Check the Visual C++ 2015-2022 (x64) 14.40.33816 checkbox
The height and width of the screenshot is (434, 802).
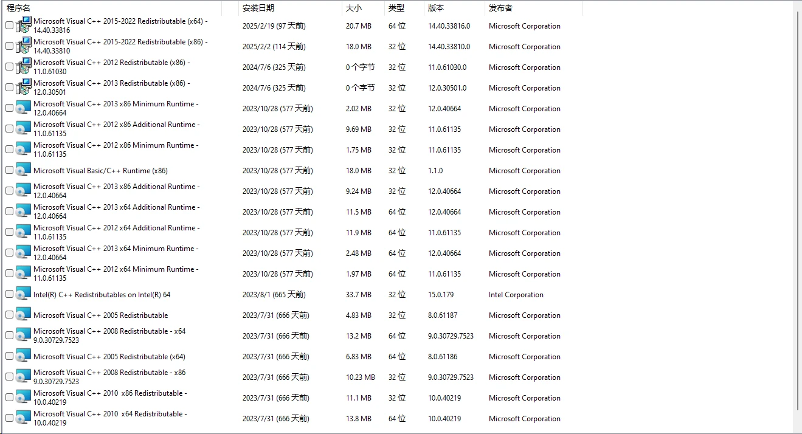(9, 26)
